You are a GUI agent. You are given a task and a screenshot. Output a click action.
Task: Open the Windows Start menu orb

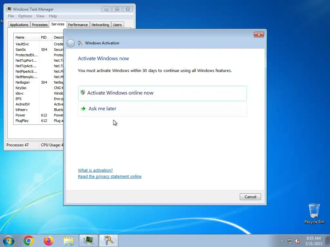(x=9, y=241)
